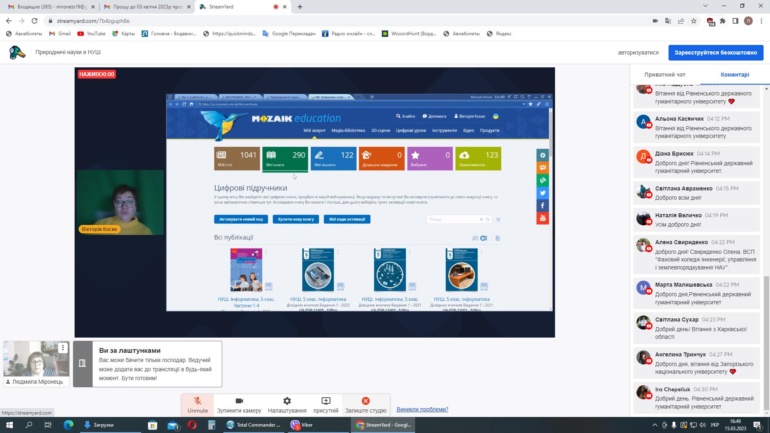Open the Windows taskbar search
This screenshot has height=433, width=770.
click(29, 425)
